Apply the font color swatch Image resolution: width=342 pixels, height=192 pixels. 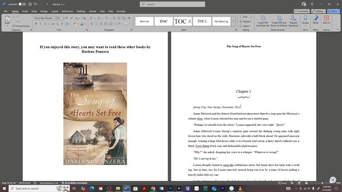(82, 24)
